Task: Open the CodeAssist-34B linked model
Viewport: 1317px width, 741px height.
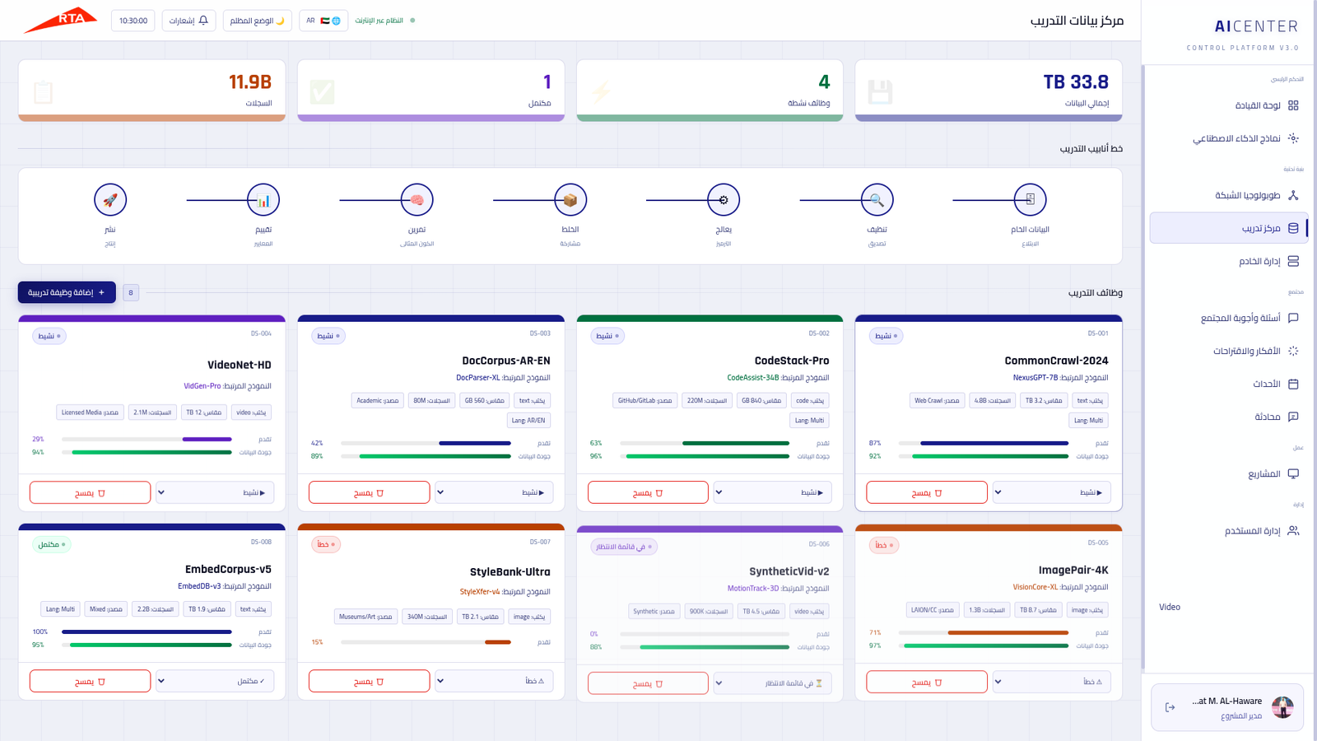Action: point(752,378)
